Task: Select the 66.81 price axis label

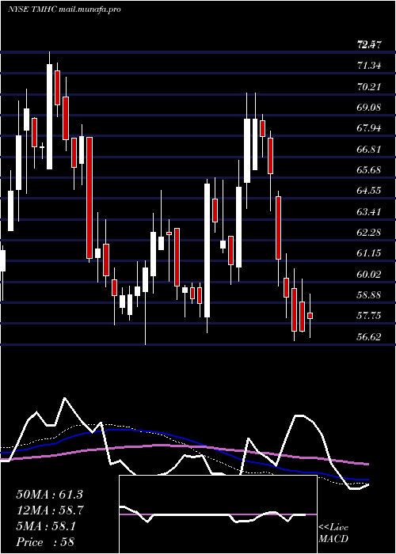Action: point(369,149)
